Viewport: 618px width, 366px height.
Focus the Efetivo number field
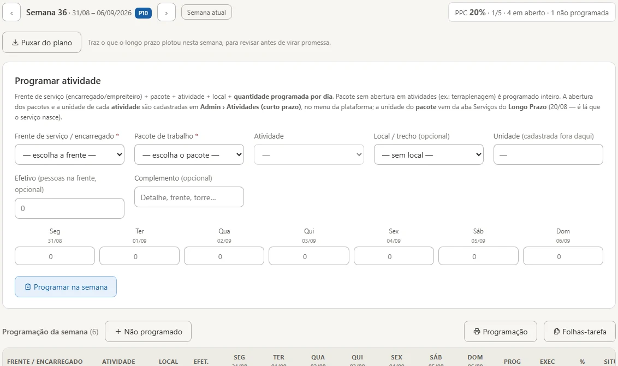[69, 208]
